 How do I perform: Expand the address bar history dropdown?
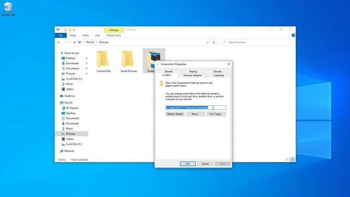(x=207, y=42)
